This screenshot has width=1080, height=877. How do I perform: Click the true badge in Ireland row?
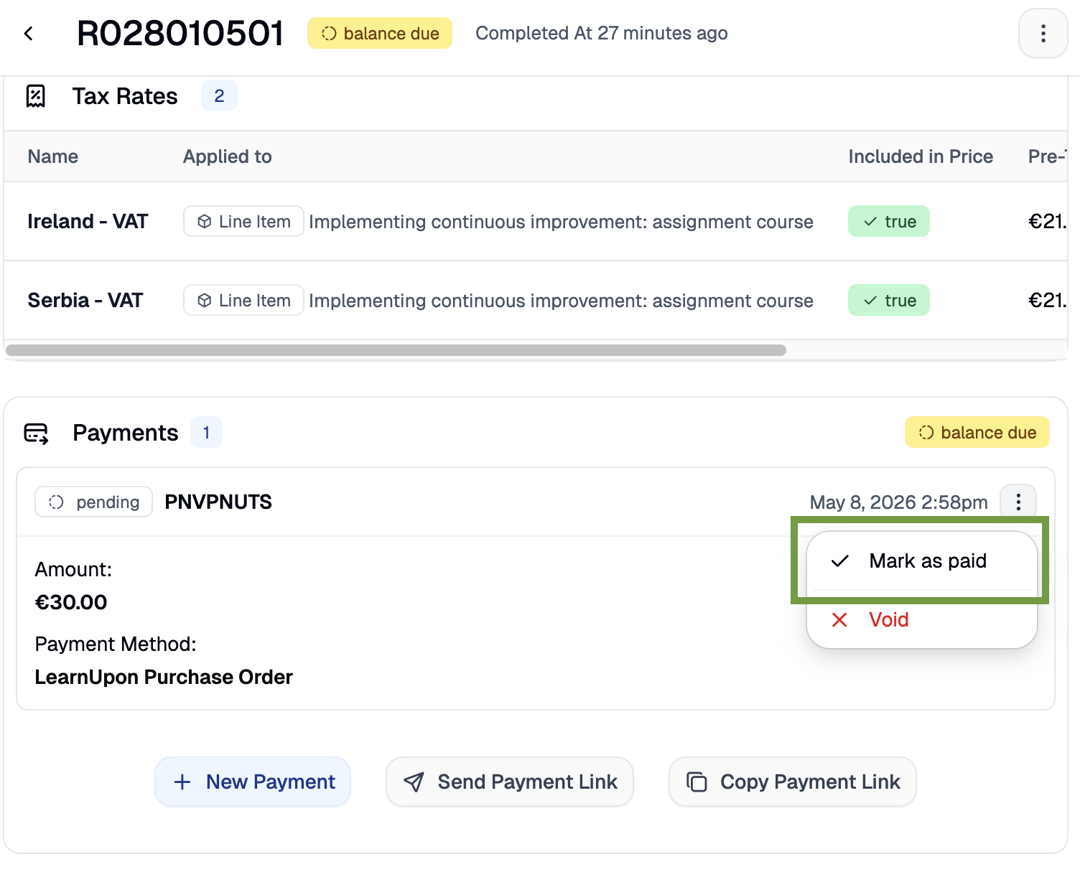[x=889, y=221]
